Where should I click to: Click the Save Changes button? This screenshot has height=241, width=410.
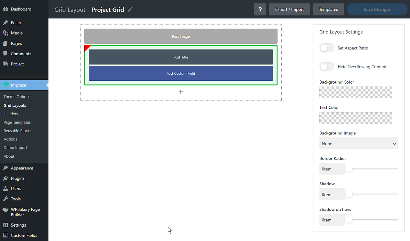point(377,9)
